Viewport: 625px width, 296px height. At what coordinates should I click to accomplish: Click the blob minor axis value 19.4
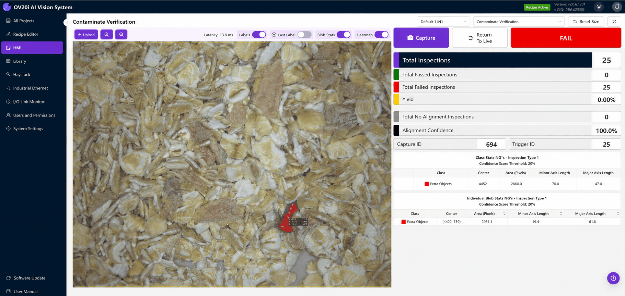[535, 222]
